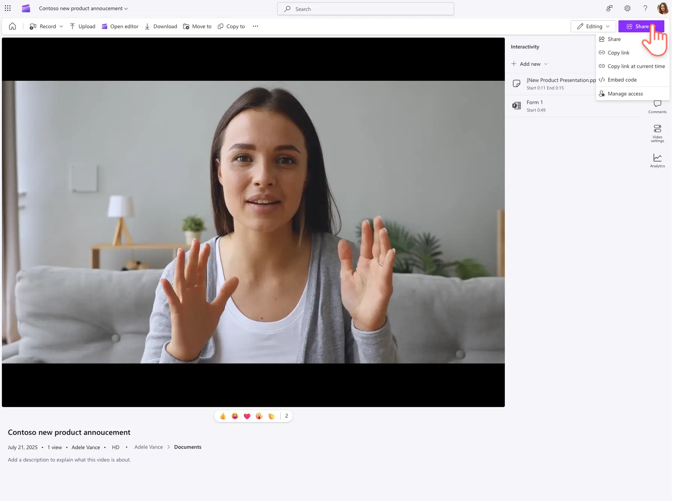
Task: Open help question mark
Action: point(645,8)
